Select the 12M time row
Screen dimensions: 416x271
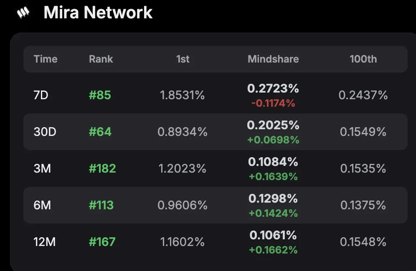45,242
